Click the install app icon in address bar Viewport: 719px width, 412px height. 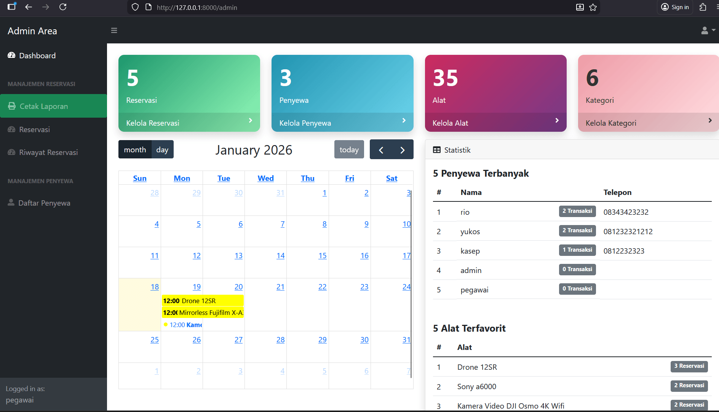tap(580, 7)
